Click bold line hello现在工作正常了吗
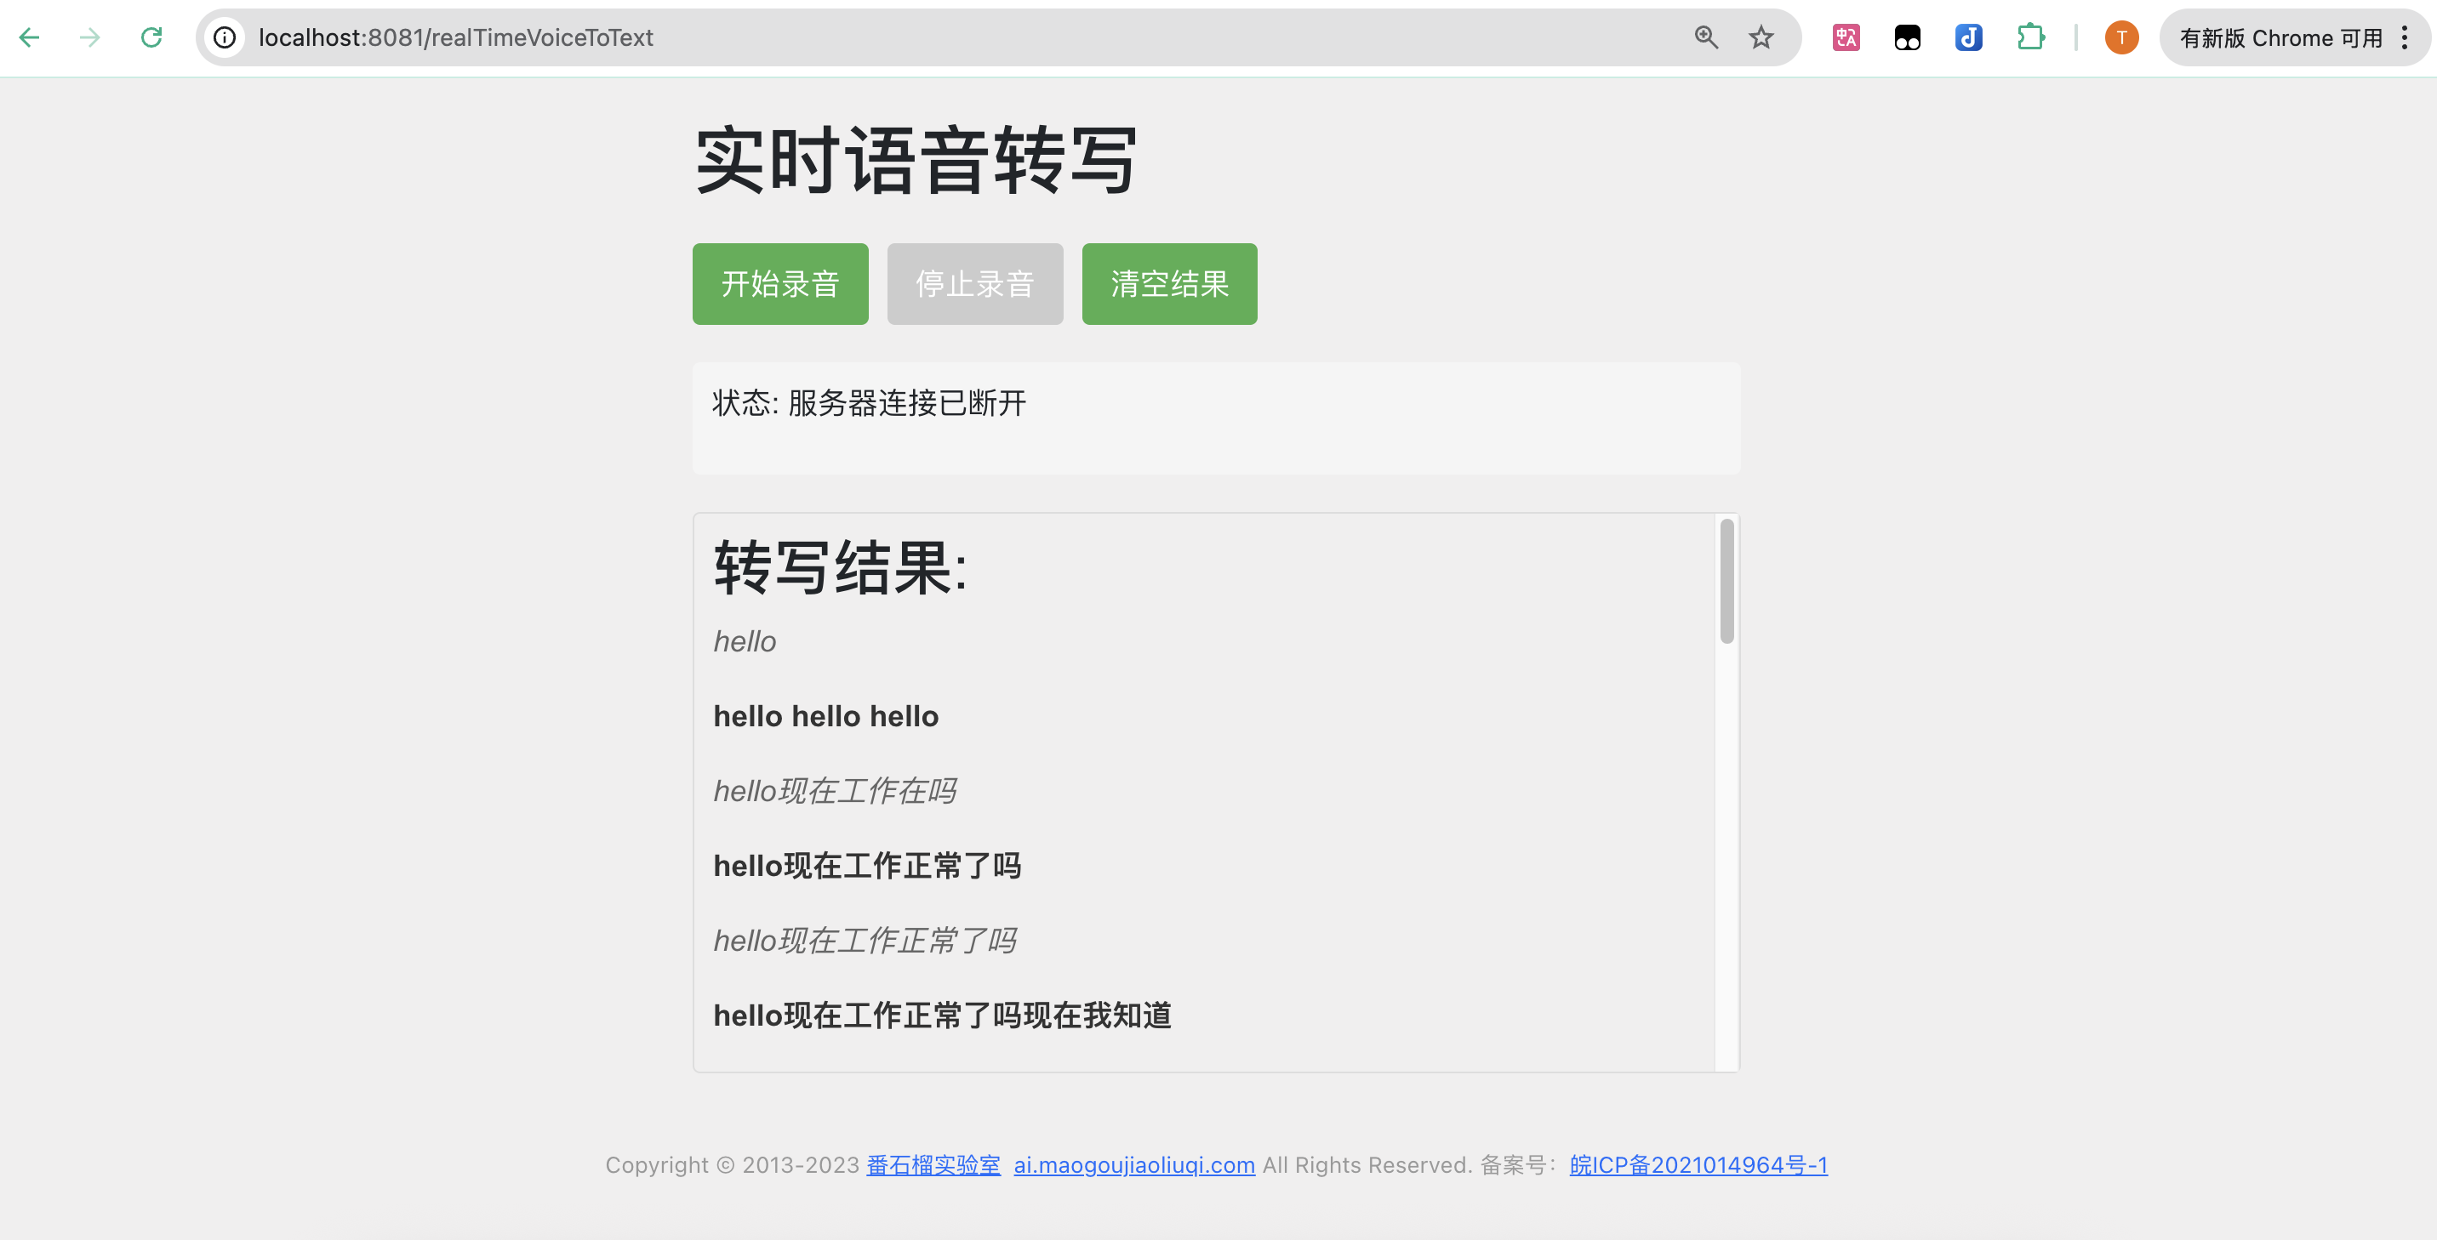The height and width of the screenshot is (1240, 2437). (866, 866)
